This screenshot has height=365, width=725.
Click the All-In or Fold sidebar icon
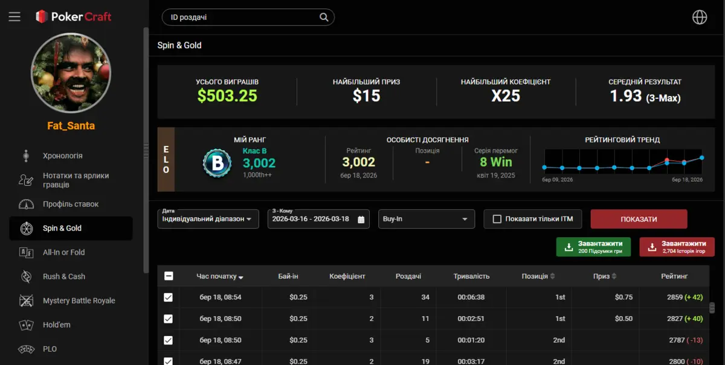tap(26, 252)
